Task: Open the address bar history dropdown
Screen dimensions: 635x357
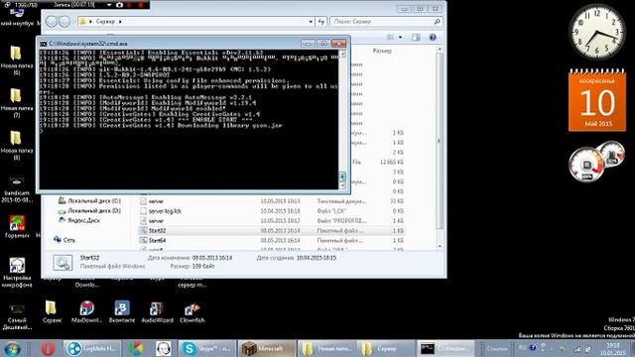Action: coord(311,22)
